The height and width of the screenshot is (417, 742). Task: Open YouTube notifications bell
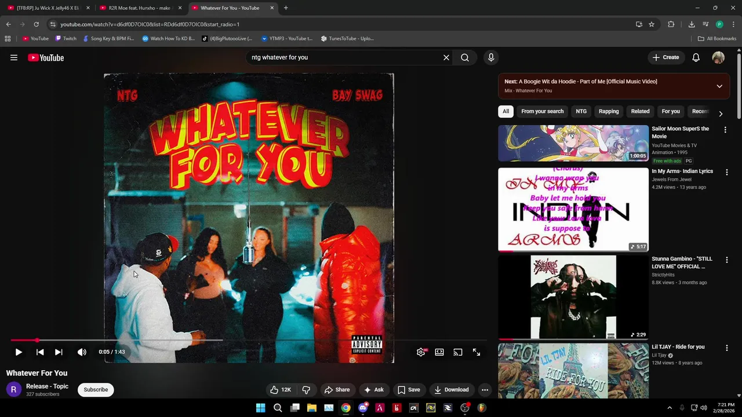tap(696, 57)
